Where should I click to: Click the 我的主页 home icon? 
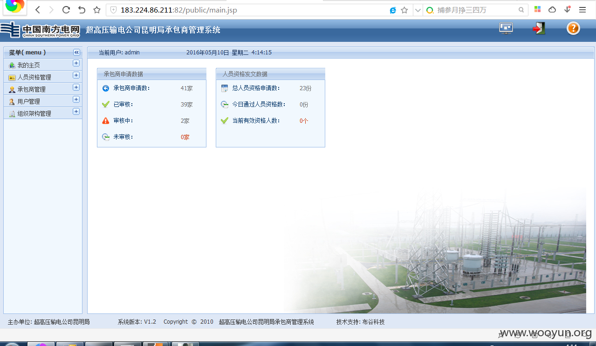pos(12,65)
